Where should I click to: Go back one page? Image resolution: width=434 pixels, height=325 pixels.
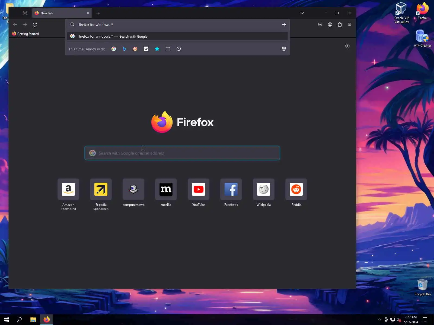click(x=15, y=25)
